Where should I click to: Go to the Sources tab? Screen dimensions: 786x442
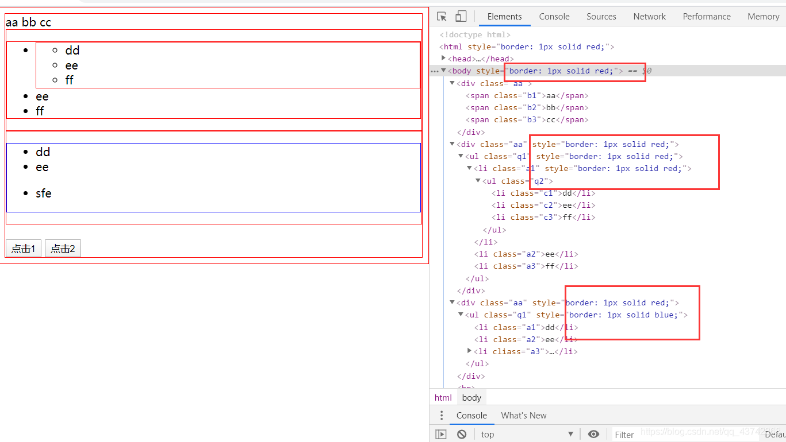pos(601,17)
